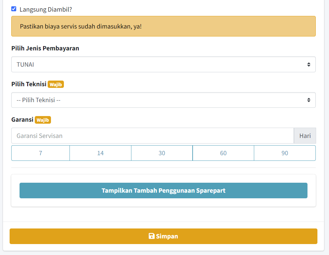This screenshot has height=255, width=329.
Task: Click the floppy disk icon on Simpan
Action: pyautogui.click(x=152, y=236)
